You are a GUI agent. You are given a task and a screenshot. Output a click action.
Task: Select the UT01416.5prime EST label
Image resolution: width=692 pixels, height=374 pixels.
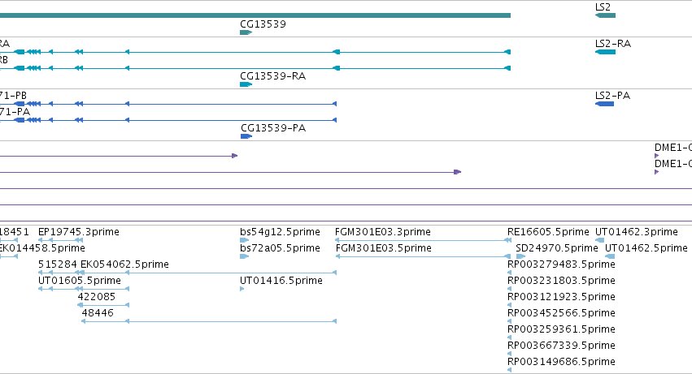(281, 281)
